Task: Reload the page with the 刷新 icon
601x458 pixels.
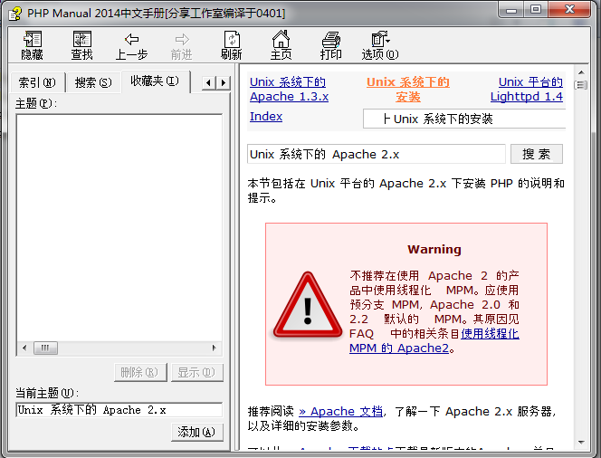Action: [x=232, y=45]
